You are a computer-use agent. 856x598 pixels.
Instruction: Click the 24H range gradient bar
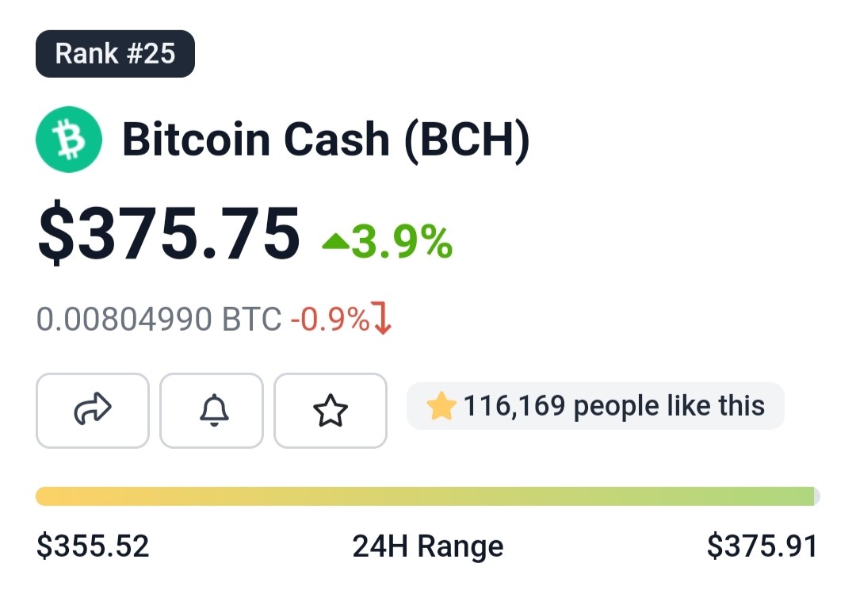coord(428,496)
